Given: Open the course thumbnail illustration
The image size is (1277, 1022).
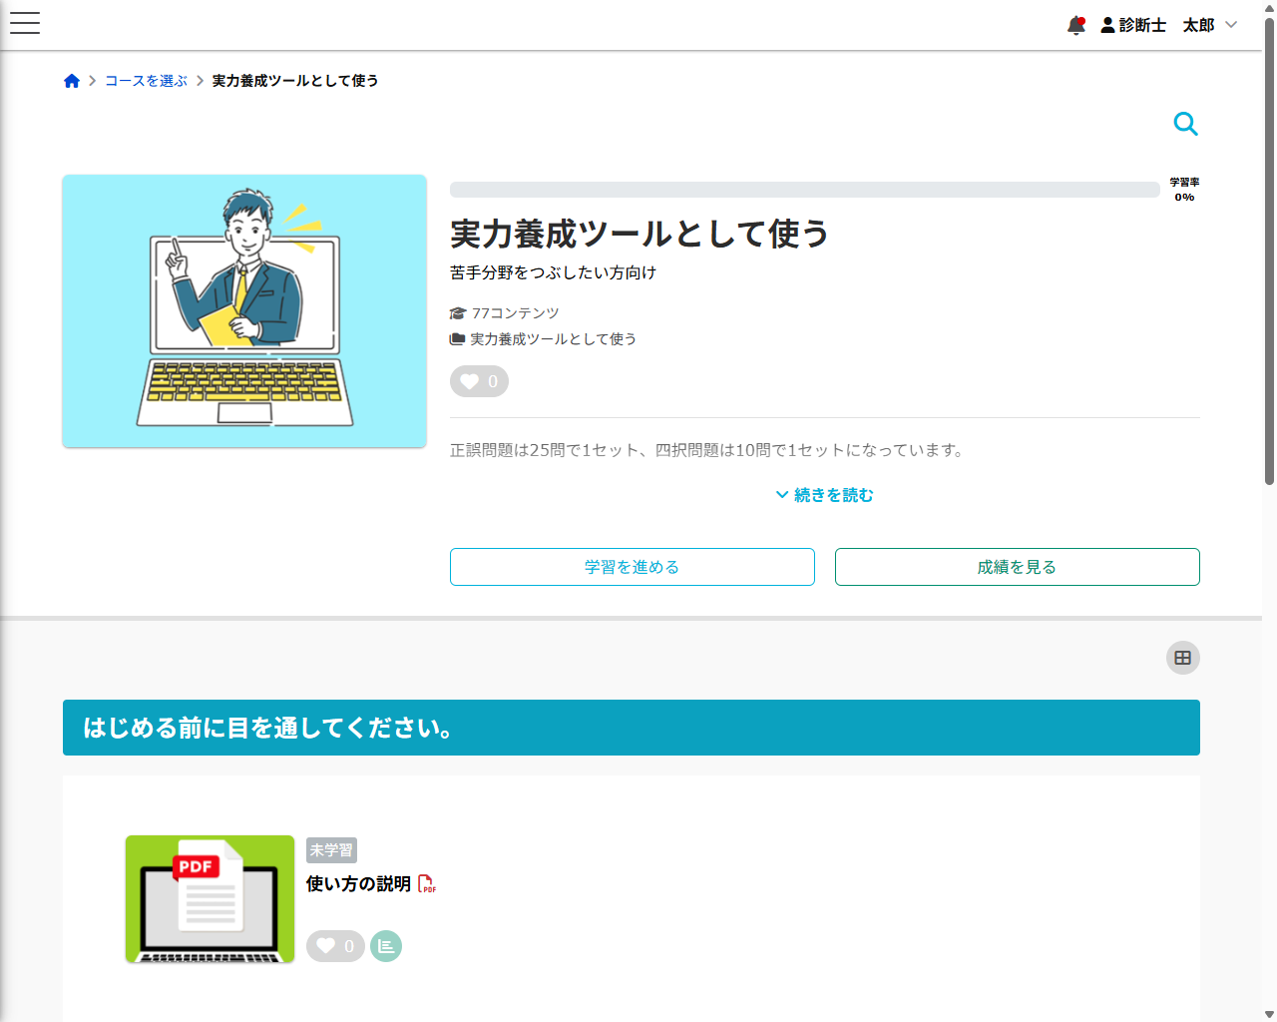Looking at the screenshot, I should 244,310.
